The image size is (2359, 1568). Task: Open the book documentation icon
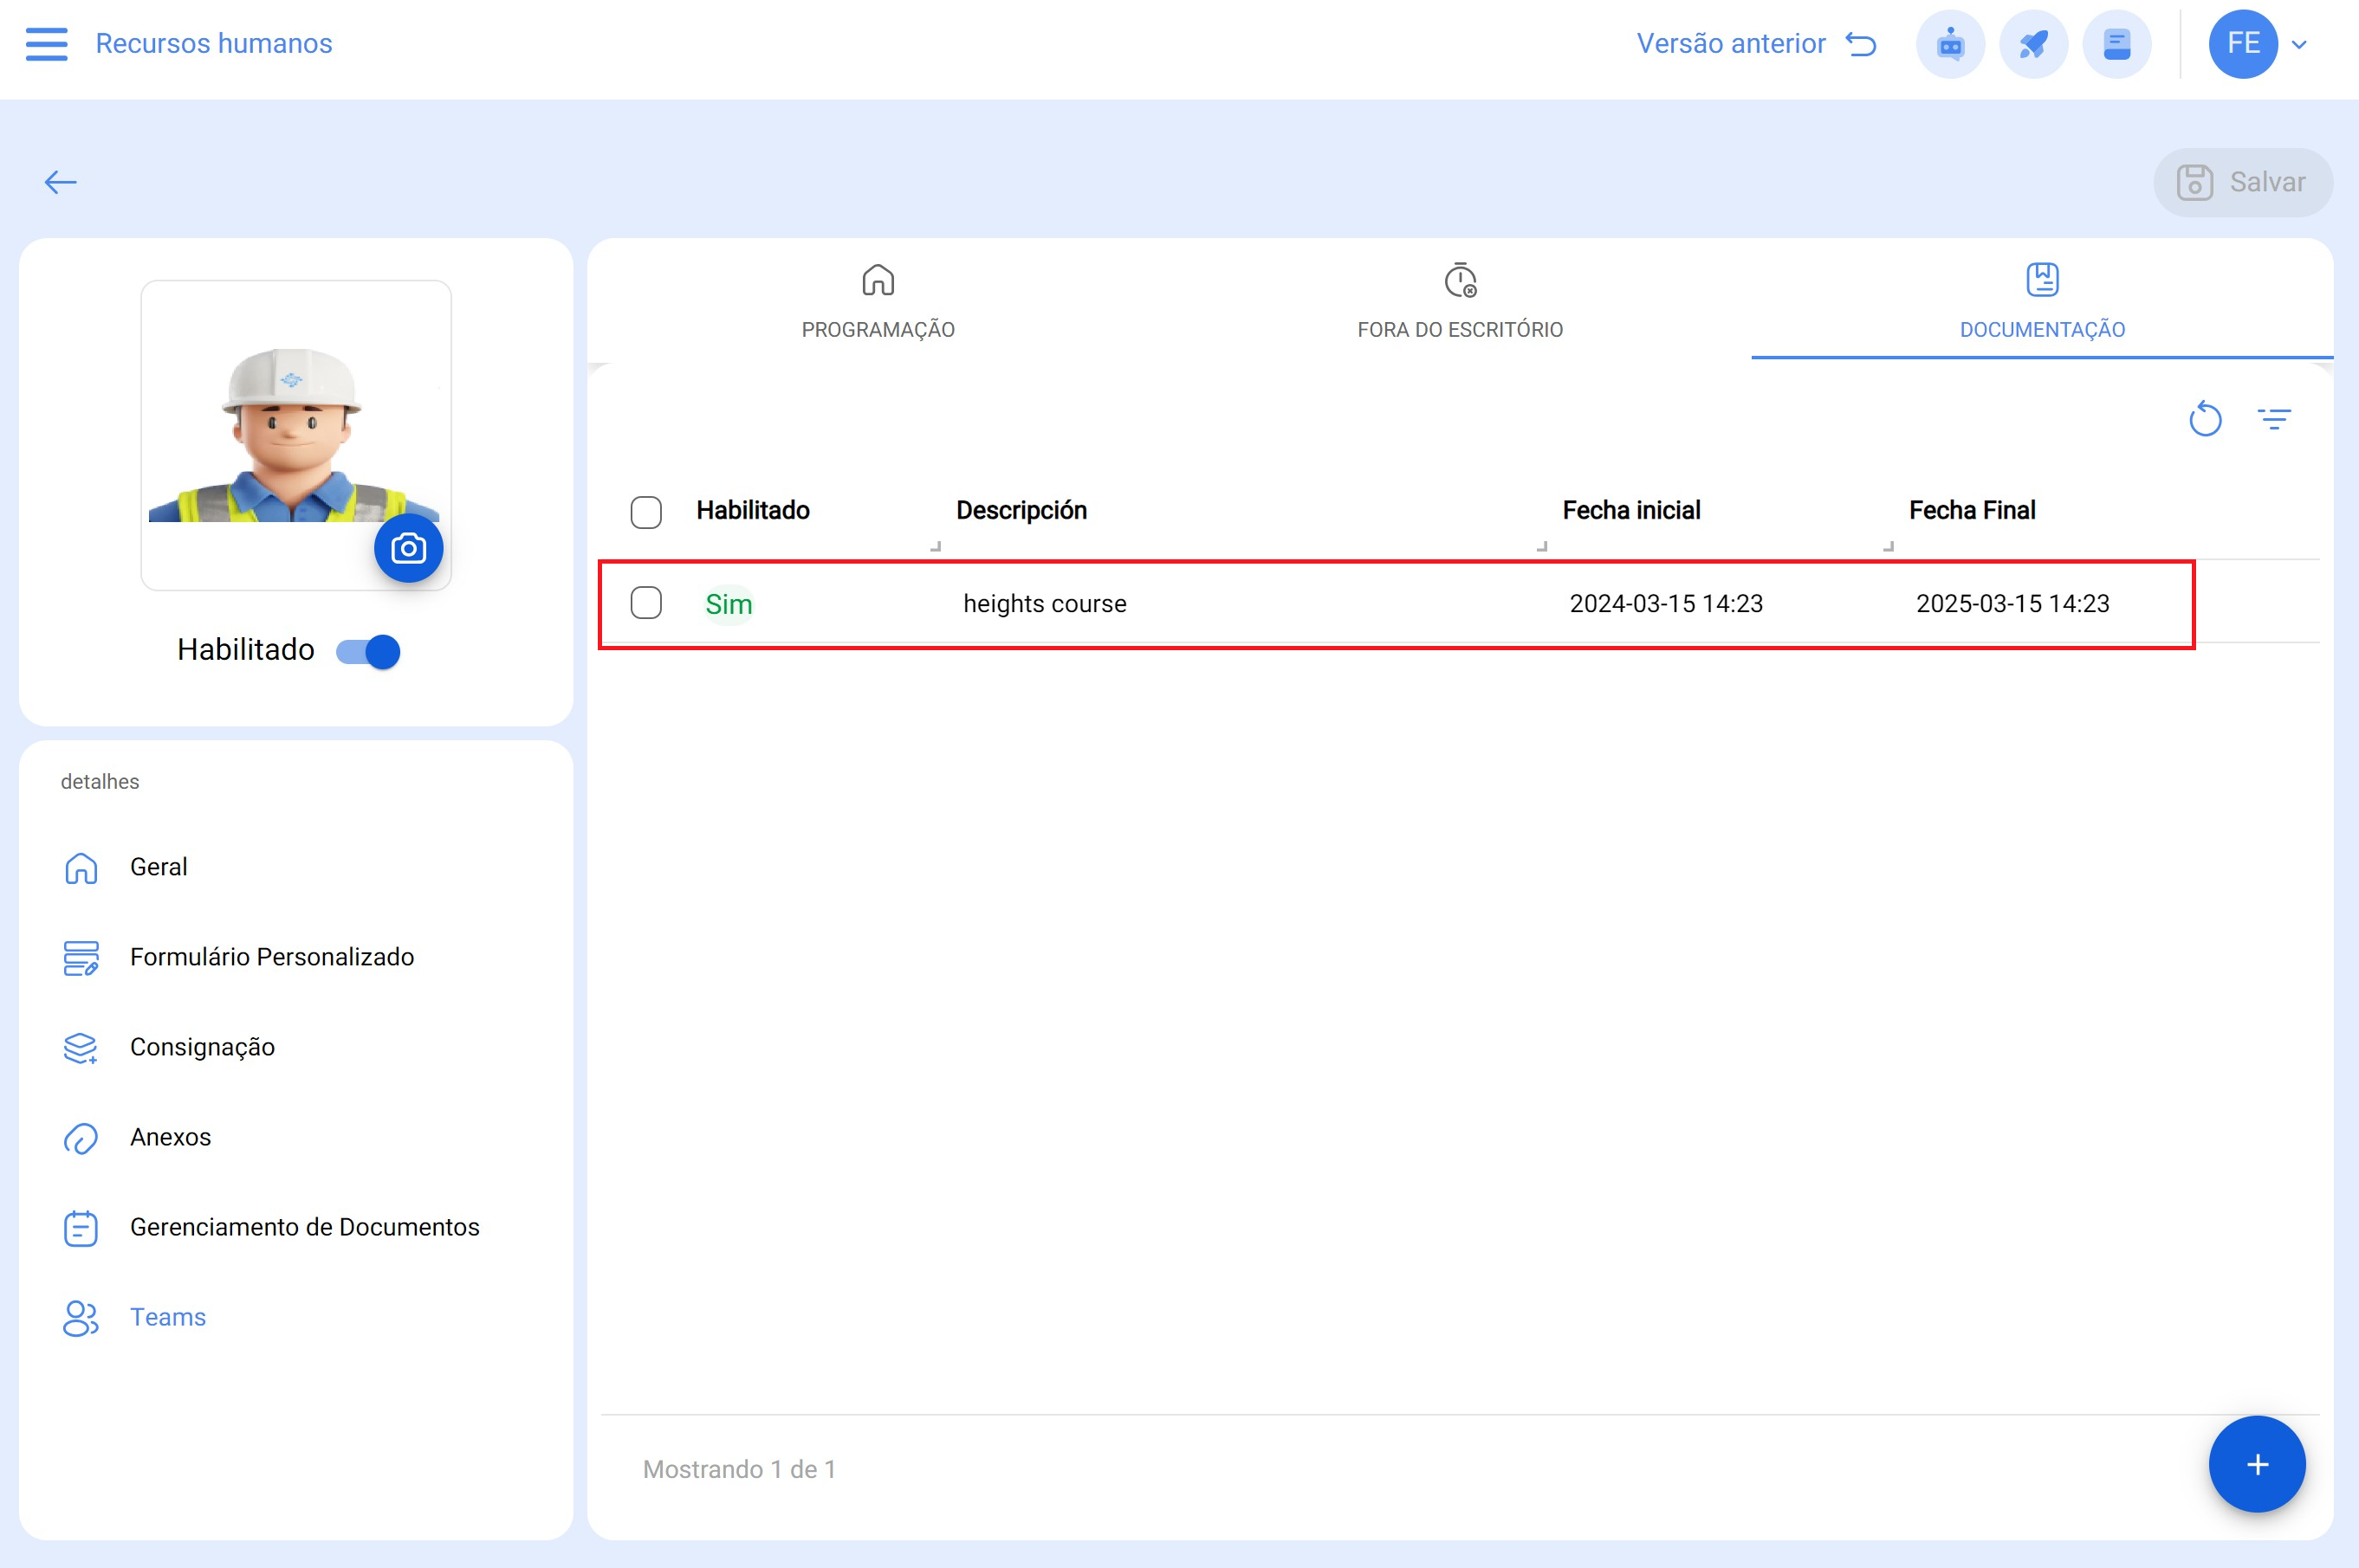[x=2116, y=44]
